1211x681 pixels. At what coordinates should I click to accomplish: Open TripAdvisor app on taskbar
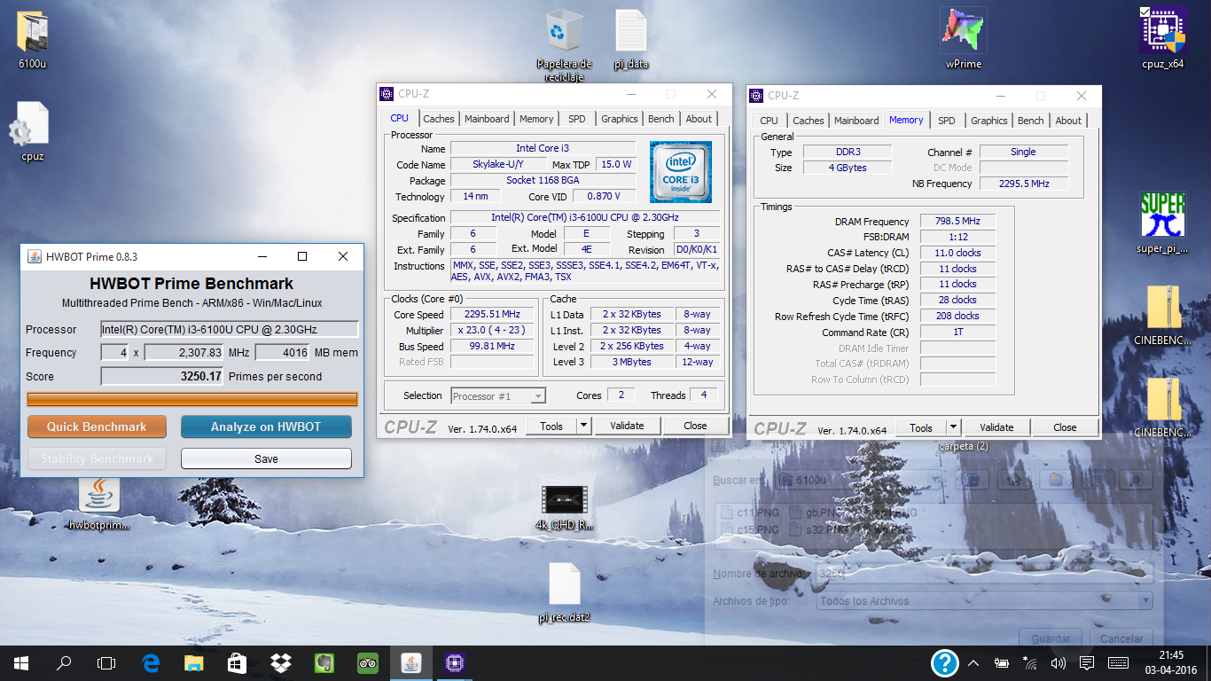tap(367, 662)
